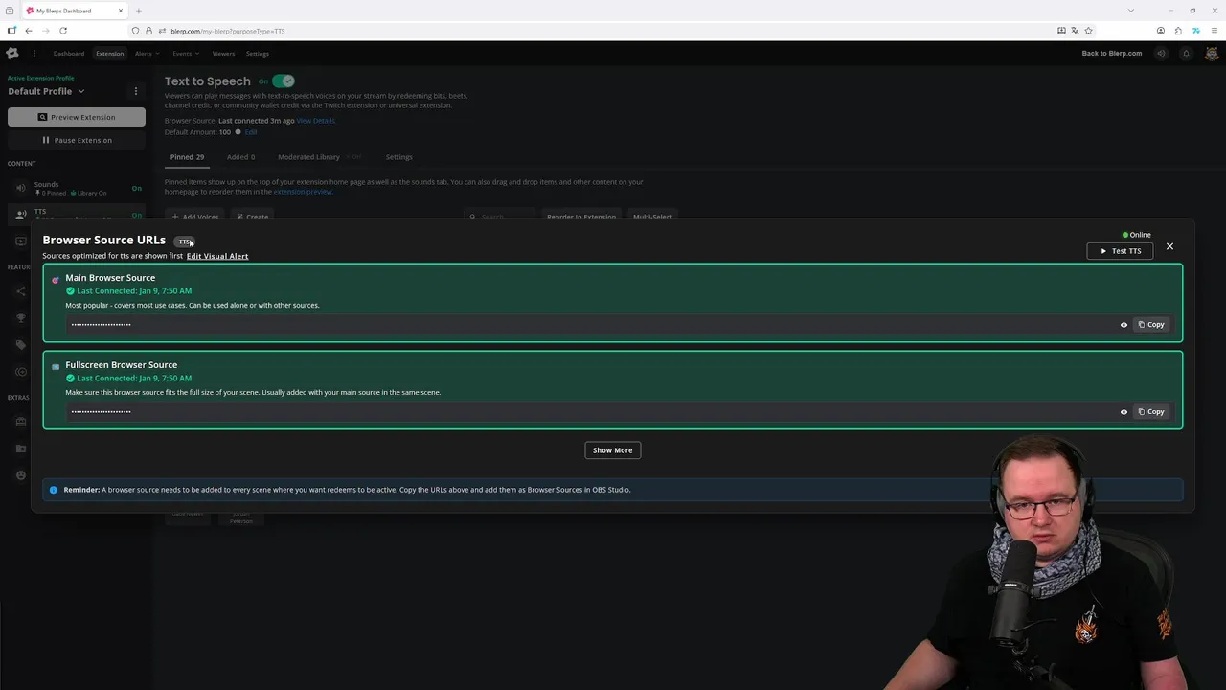
Task: Click the TTS badge beside Browser Source URLs
Action: [x=184, y=241]
